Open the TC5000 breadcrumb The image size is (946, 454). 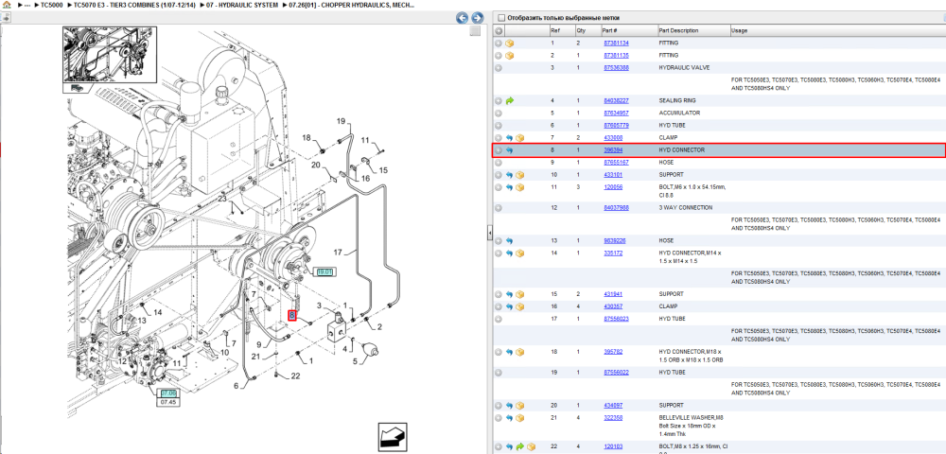(51, 5)
